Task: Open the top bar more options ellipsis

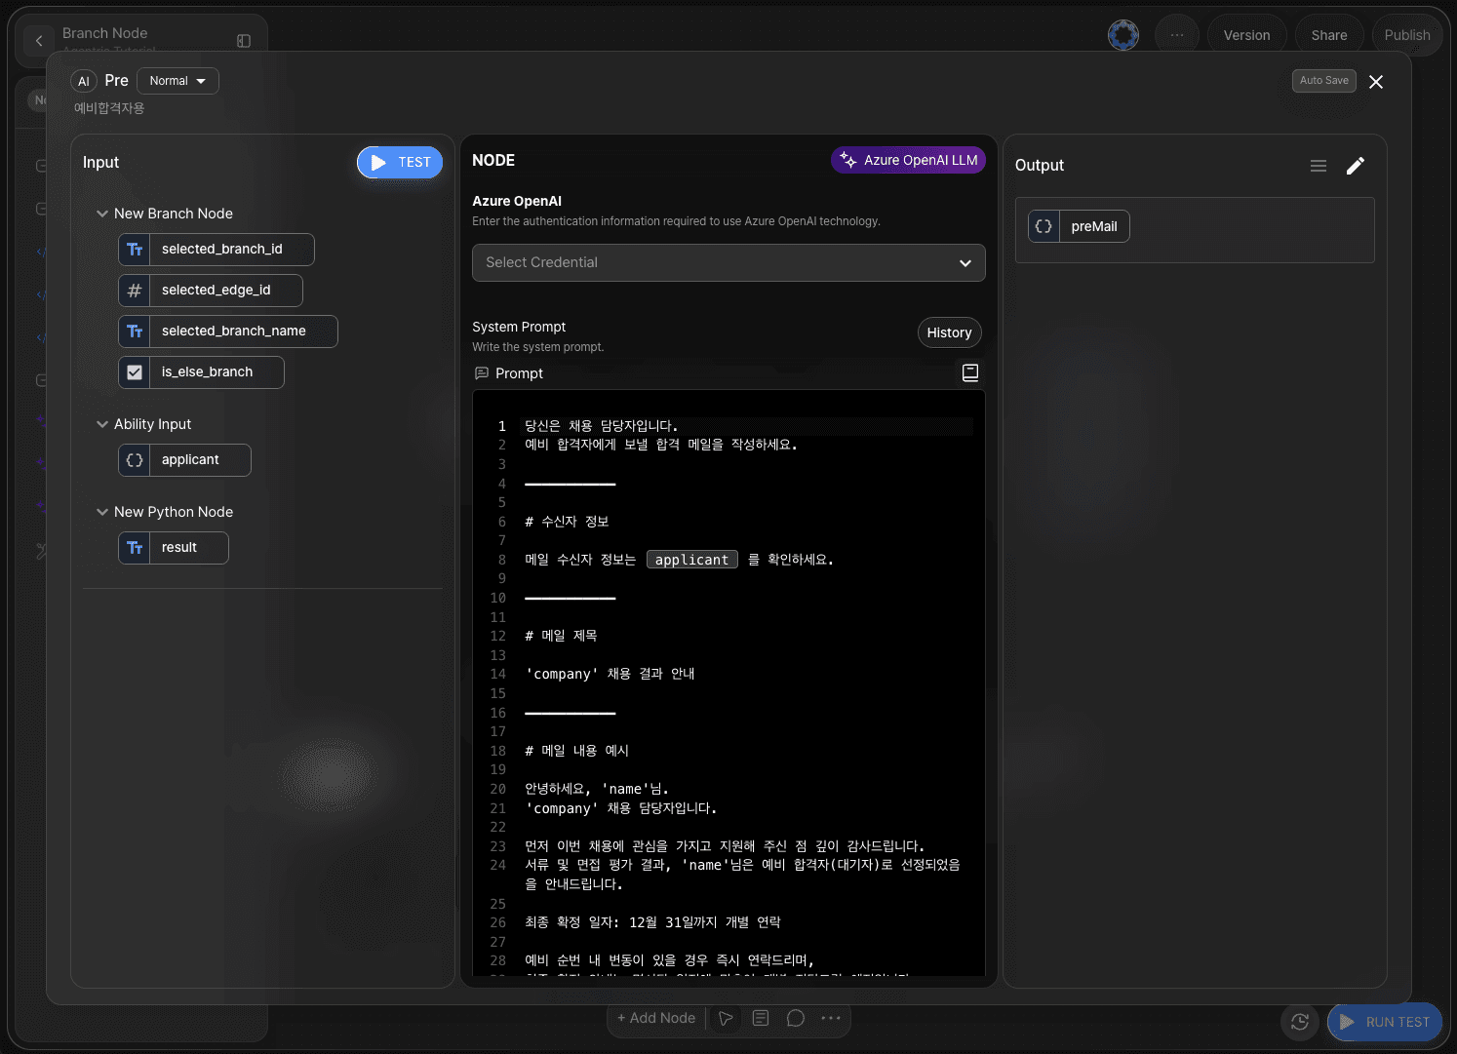Action: click(1177, 35)
